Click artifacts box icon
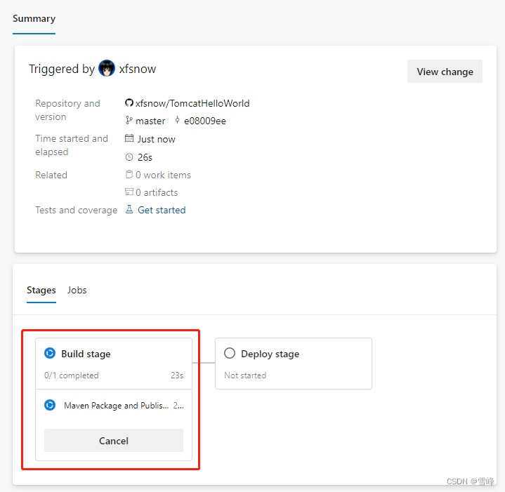Image resolution: width=505 pixels, height=492 pixels. click(x=129, y=192)
